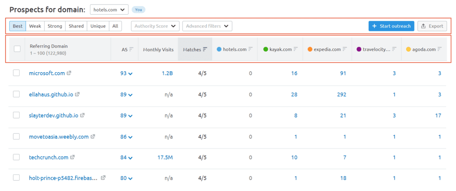Screen dimensions: 456x191
Task: Open the ellahaus.github.io domain link
Action: pos(51,94)
